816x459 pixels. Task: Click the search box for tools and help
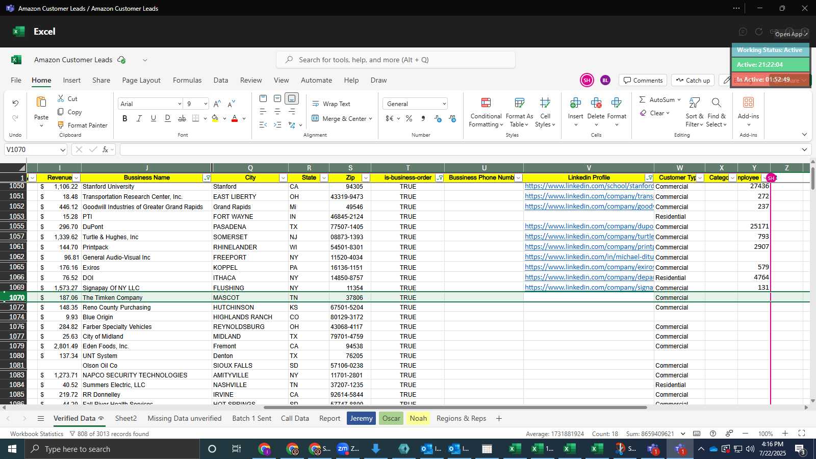(396, 60)
